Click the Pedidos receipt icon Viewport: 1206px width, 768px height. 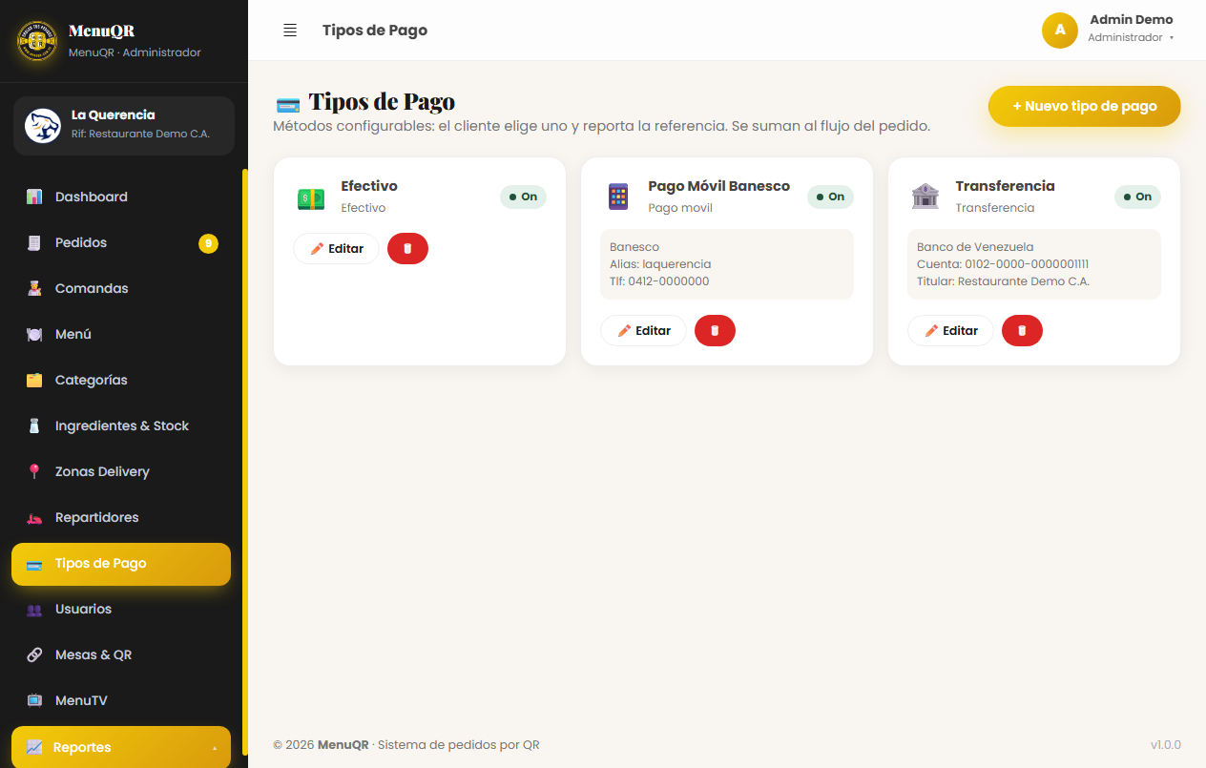pos(34,242)
